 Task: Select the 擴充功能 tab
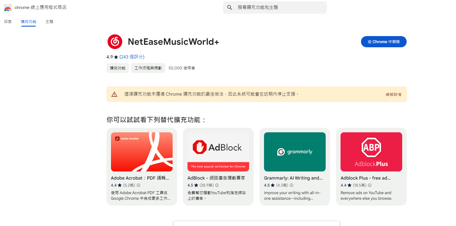click(x=29, y=22)
